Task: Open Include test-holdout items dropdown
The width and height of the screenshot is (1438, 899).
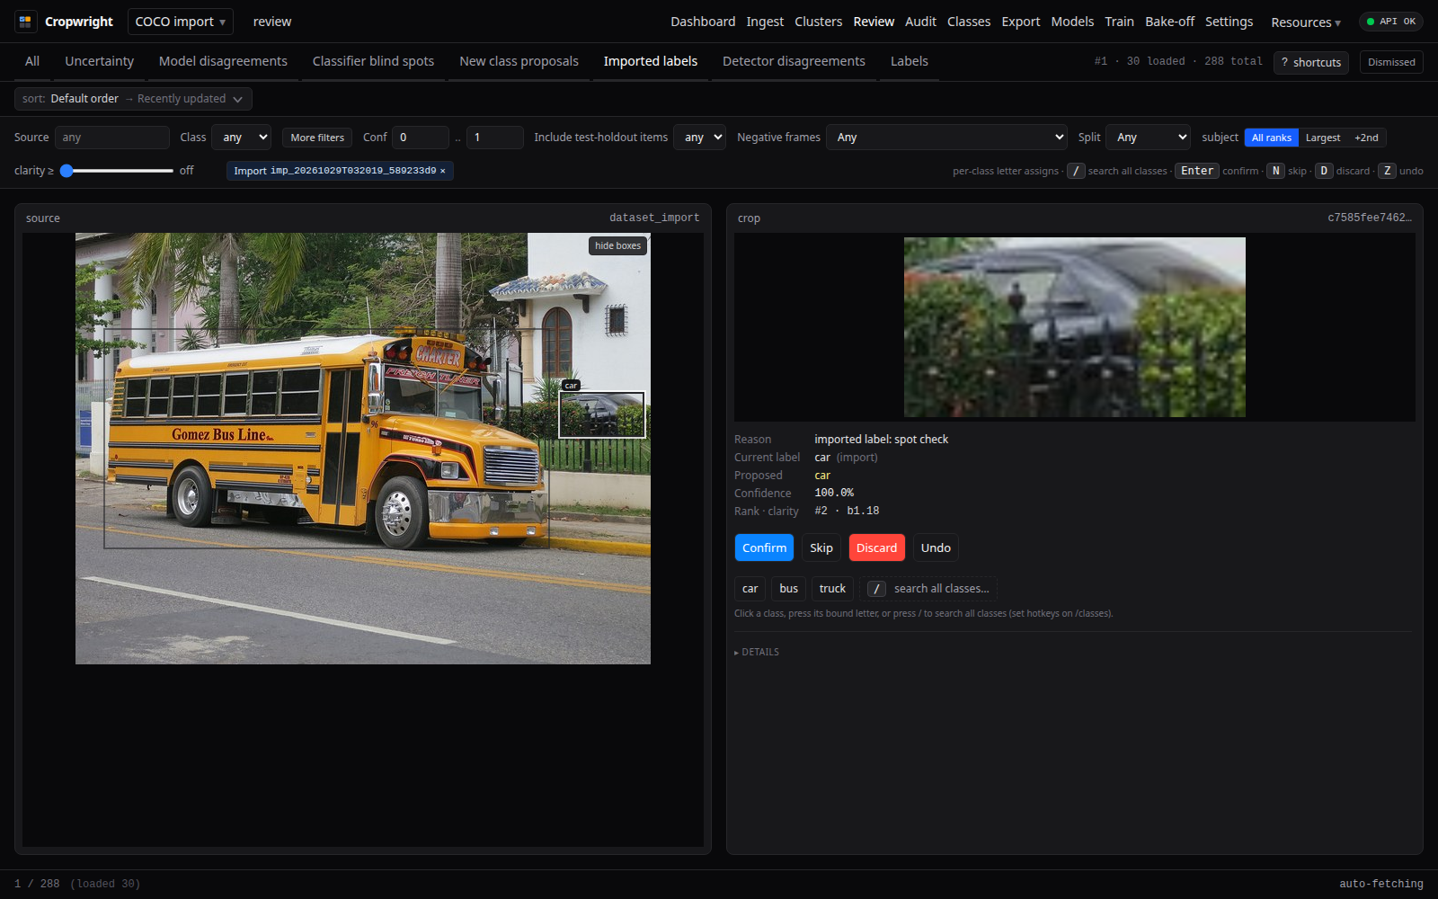Action: pyautogui.click(x=699, y=138)
